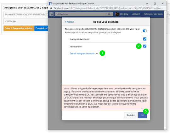Click the Annuler button
Image resolution: width=170 pixels, height=133 pixels.
click(131, 115)
